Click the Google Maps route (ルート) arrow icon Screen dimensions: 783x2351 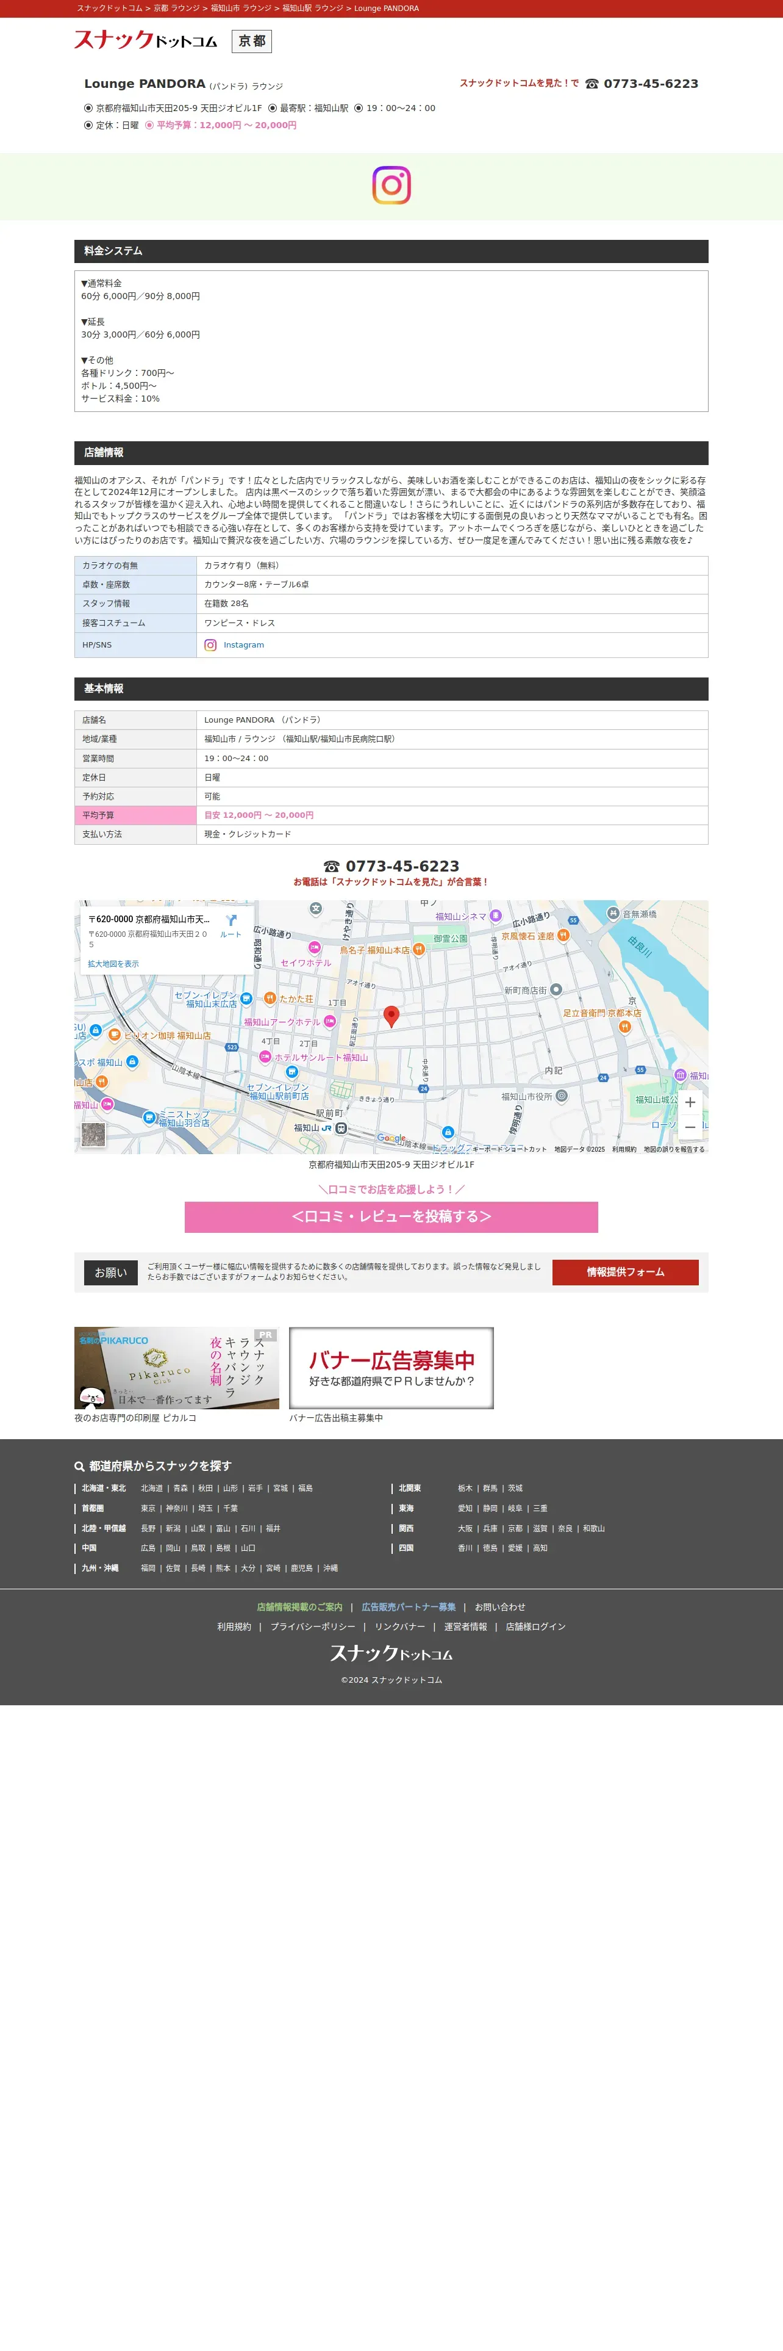click(x=231, y=921)
